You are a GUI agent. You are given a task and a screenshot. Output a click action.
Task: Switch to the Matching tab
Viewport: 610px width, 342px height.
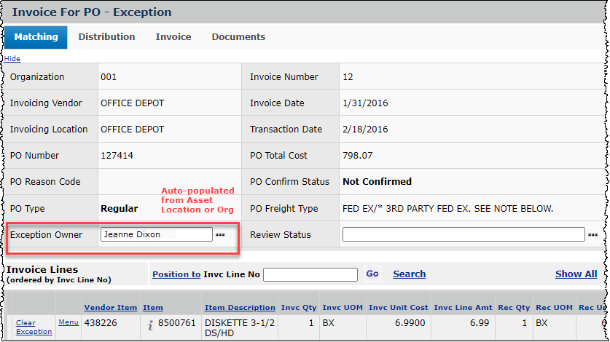(36, 37)
